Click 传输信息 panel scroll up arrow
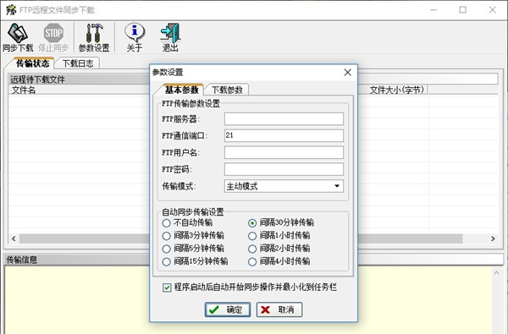Screen dimensions: 508x334 click(x=496, y=273)
